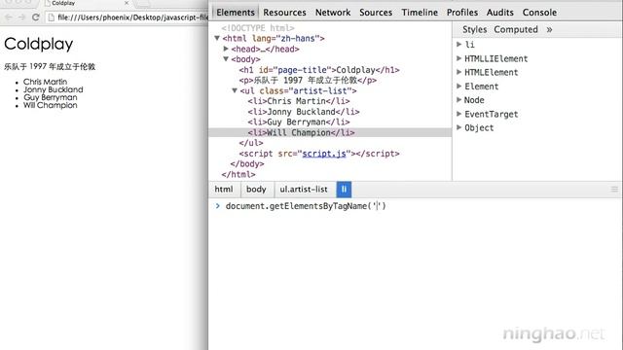Click the Coldplay page heading
The height and width of the screenshot is (350, 623).
point(39,44)
